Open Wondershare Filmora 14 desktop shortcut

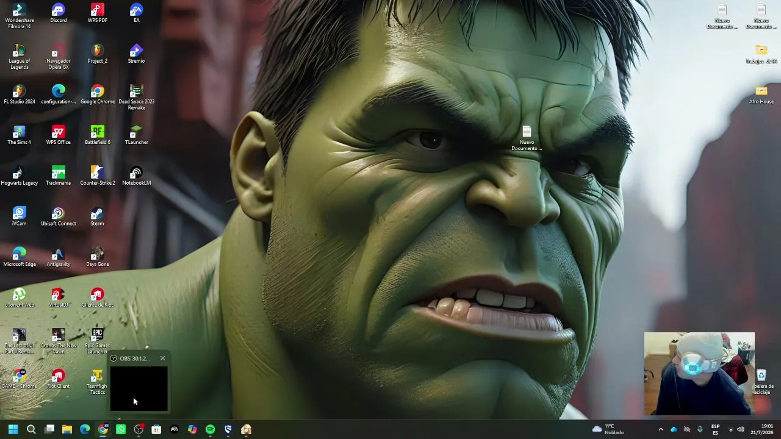(19, 16)
